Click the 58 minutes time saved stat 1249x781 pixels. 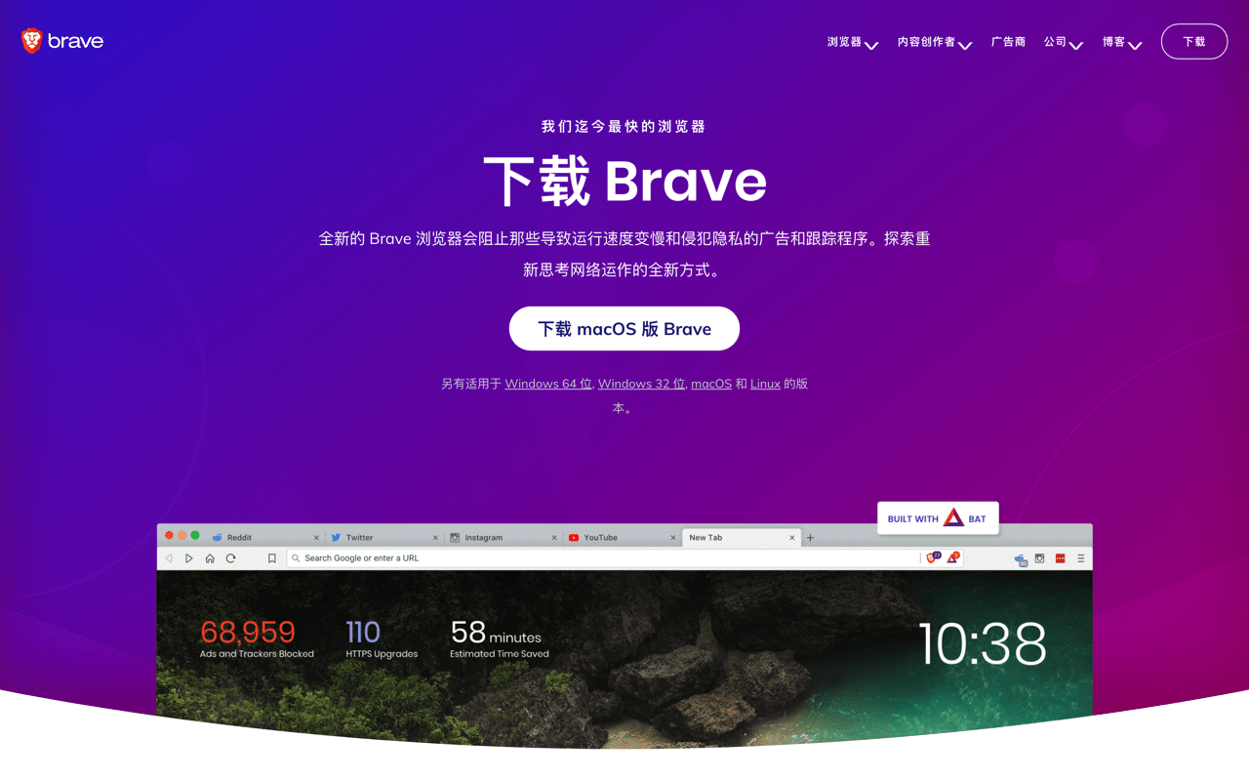click(500, 638)
